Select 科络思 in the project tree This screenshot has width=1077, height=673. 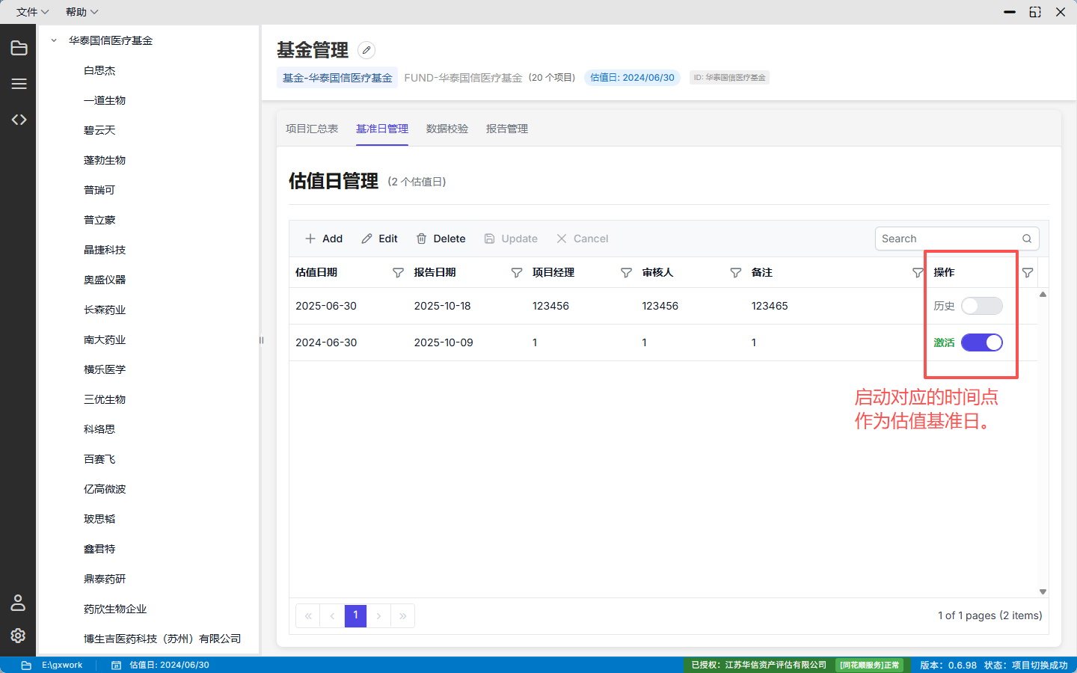pos(99,429)
